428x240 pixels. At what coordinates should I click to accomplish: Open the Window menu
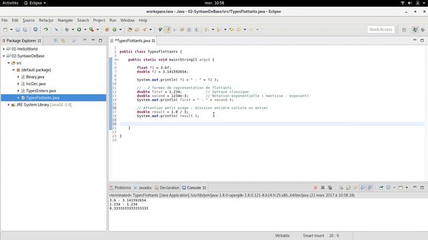pyautogui.click(x=128, y=21)
